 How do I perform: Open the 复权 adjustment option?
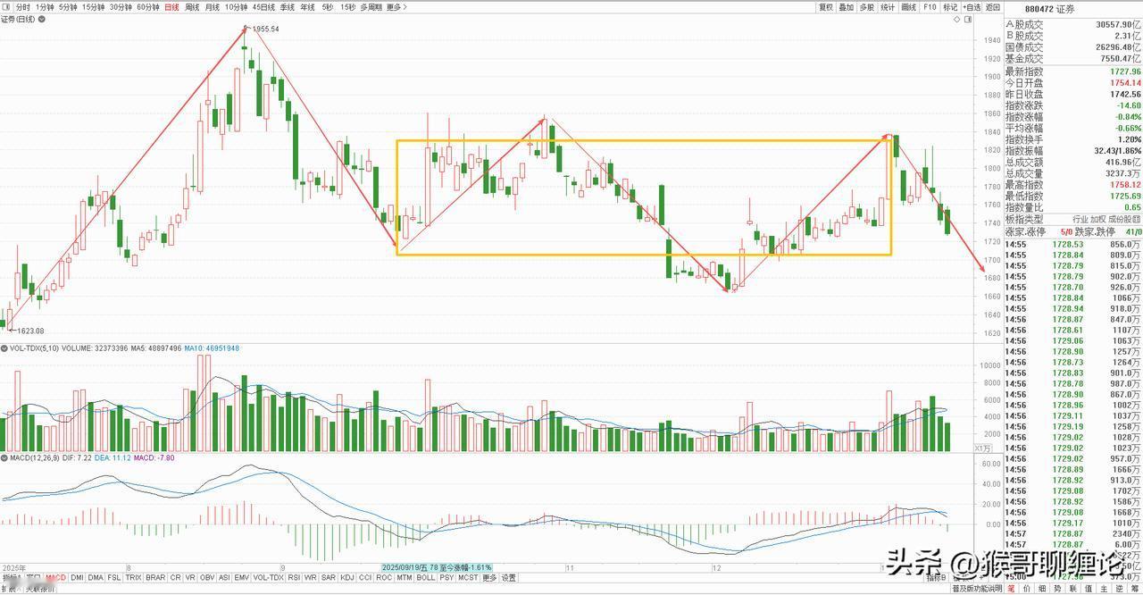click(826, 7)
